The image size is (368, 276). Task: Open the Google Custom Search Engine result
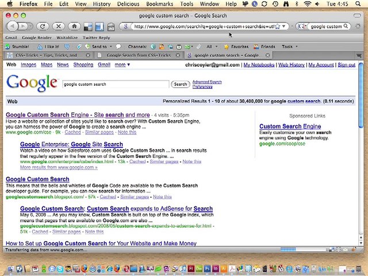coord(78,115)
